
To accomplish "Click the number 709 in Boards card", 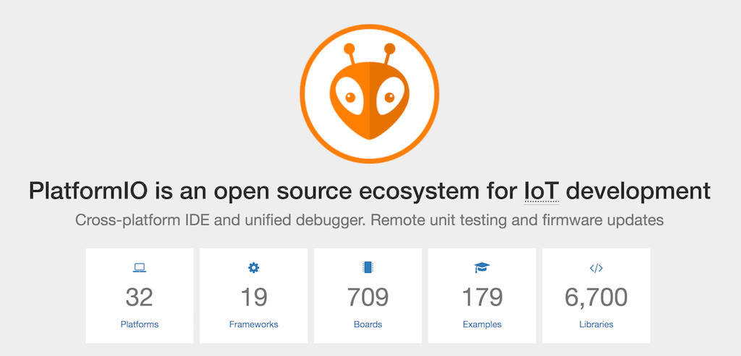I will [368, 297].
